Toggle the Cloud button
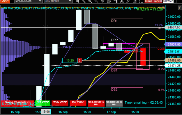Screen dimensions: 182x115 [x=149, y=1]
